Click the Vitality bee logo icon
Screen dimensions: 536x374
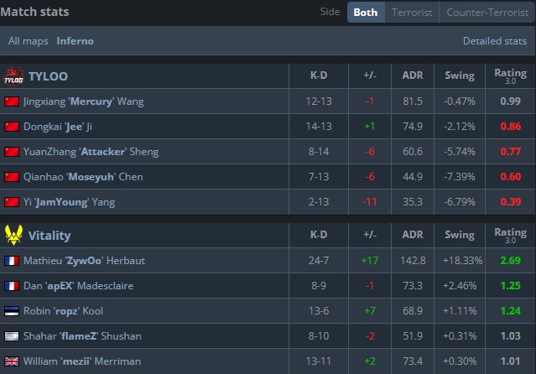pyautogui.click(x=13, y=235)
